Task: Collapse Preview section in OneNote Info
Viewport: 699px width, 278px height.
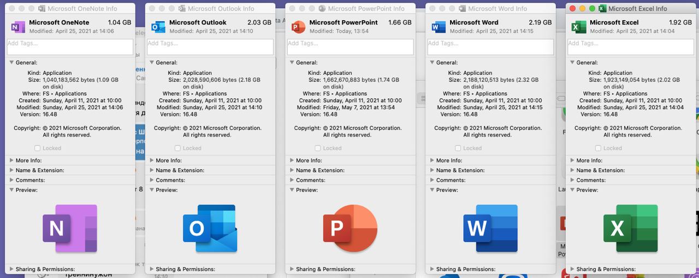Action: click(x=11, y=190)
